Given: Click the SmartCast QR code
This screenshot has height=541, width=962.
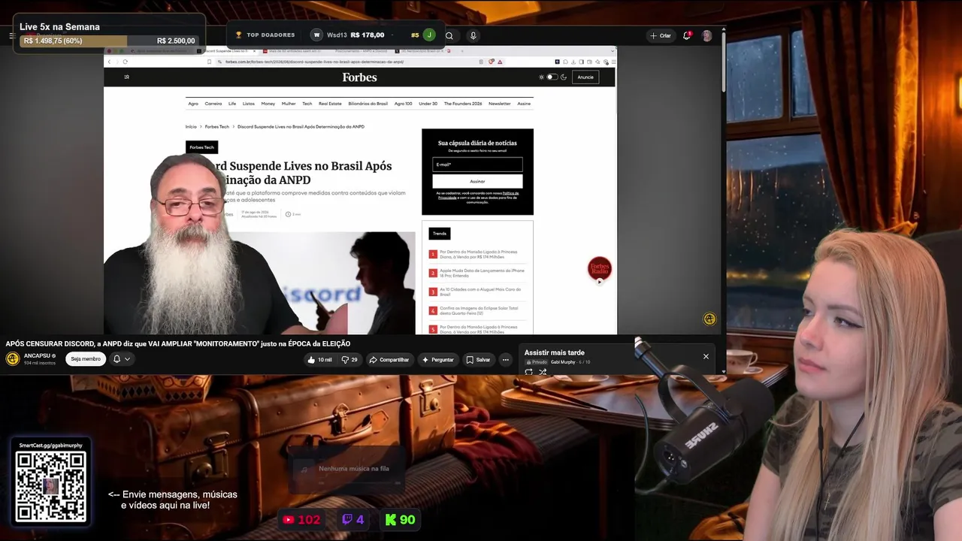Looking at the screenshot, I should pos(50,486).
